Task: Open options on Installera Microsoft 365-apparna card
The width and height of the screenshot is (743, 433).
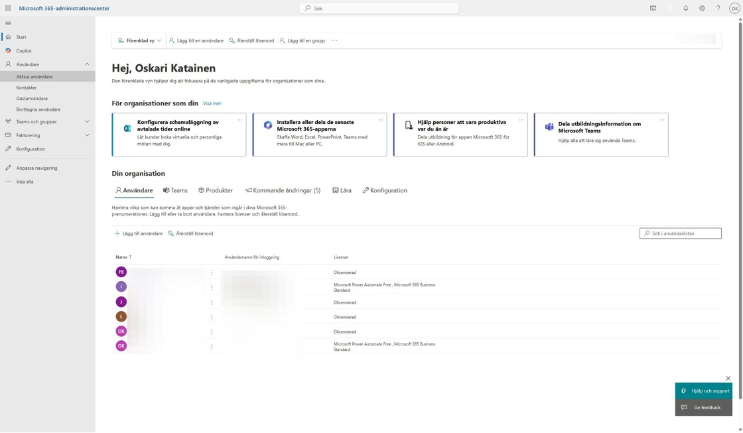Action: click(381, 120)
